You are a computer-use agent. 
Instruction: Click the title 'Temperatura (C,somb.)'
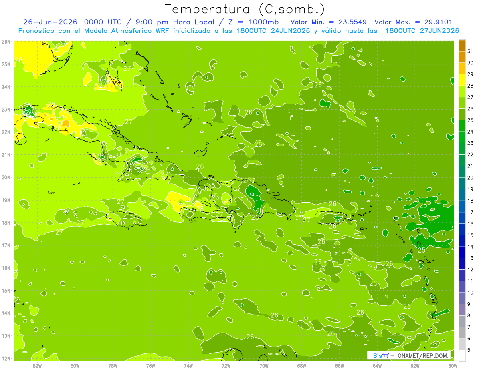(x=245, y=9)
